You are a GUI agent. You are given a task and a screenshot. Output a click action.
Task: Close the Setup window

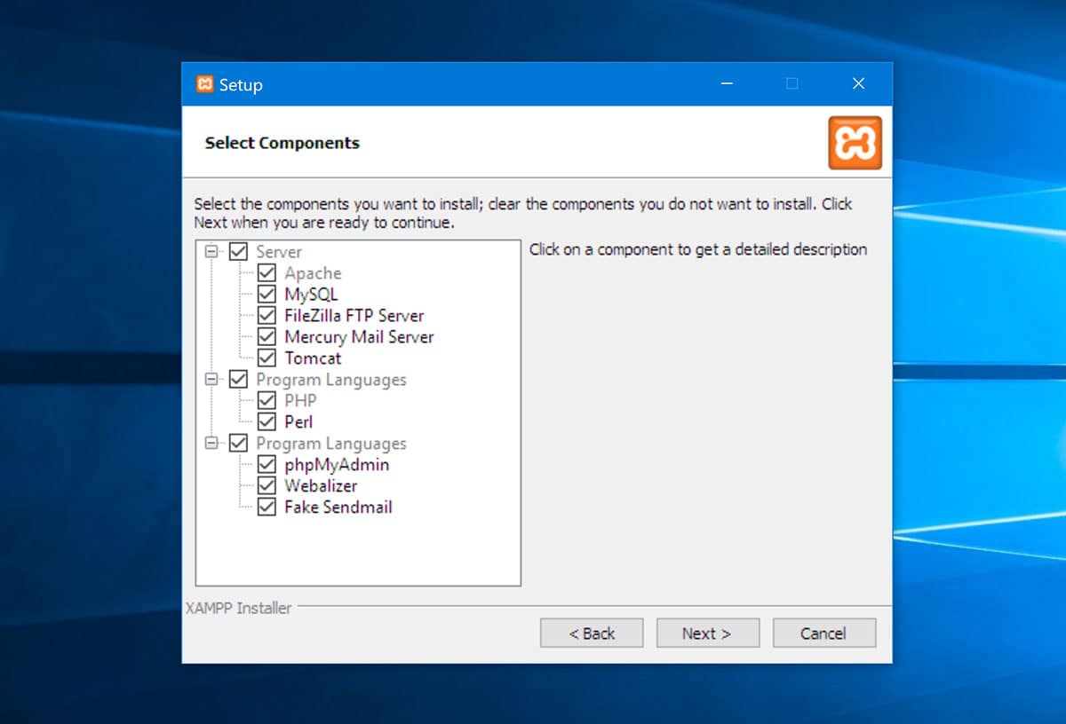858,84
